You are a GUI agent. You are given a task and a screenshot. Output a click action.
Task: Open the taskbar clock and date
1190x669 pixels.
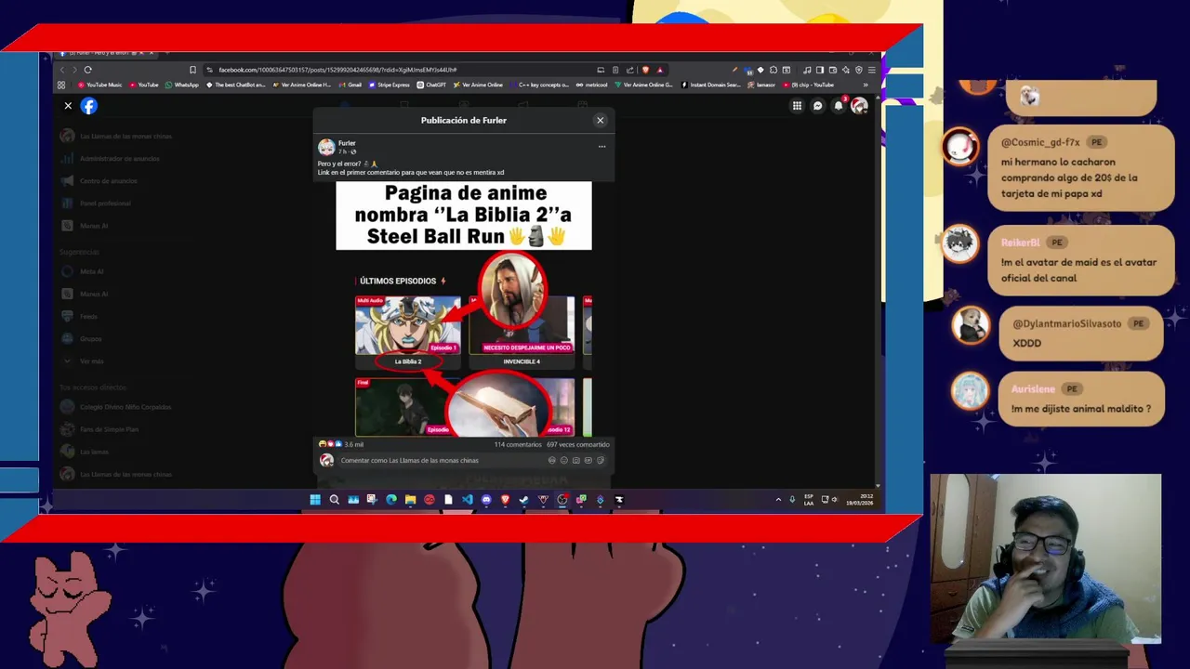click(x=859, y=500)
